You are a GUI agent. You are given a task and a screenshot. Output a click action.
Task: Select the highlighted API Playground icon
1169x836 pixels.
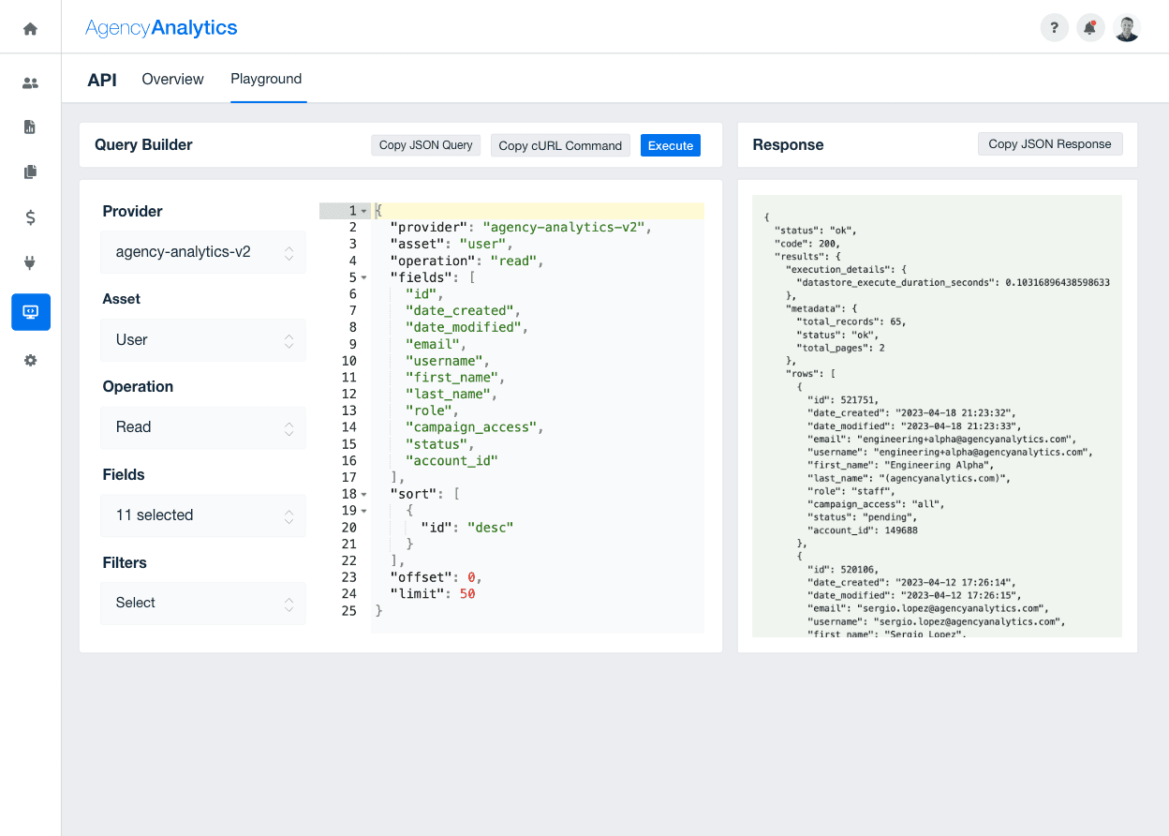click(30, 311)
